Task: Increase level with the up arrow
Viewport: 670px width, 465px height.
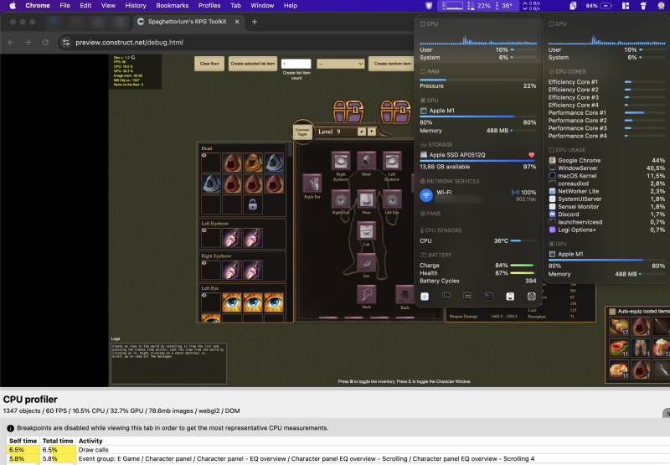Action: (x=361, y=132)
